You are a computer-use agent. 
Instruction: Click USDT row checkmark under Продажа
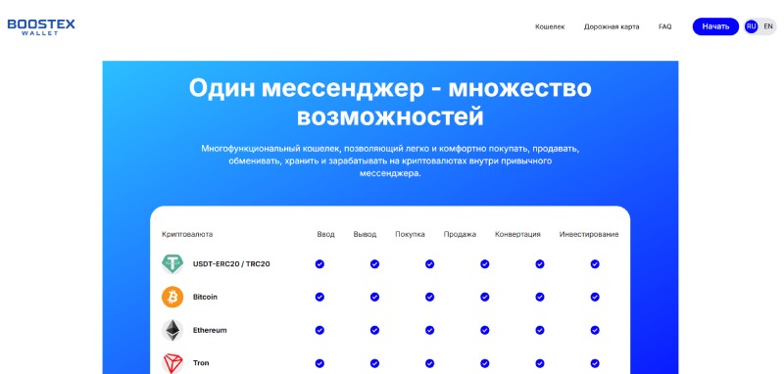[x=484, y=264]
